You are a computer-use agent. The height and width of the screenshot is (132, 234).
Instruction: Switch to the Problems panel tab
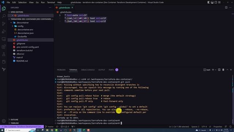point(61,70)
